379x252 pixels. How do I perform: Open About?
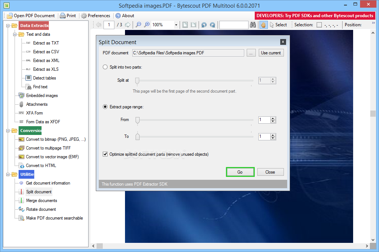tap(125, 16)
